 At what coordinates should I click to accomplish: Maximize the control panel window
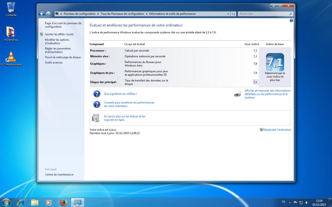pyautogui.click(x=280, y=6)
